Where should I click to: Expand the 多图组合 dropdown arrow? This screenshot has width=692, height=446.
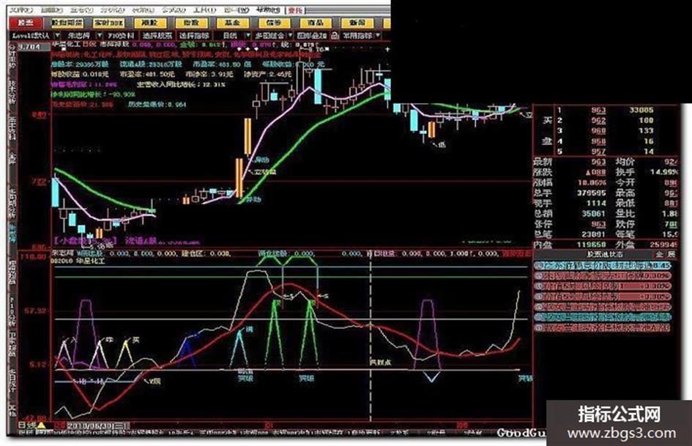tap(290, 35)
